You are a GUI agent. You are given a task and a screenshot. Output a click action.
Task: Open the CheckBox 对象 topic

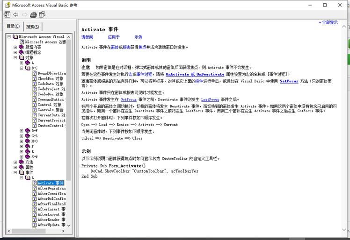tap(51, 78)
